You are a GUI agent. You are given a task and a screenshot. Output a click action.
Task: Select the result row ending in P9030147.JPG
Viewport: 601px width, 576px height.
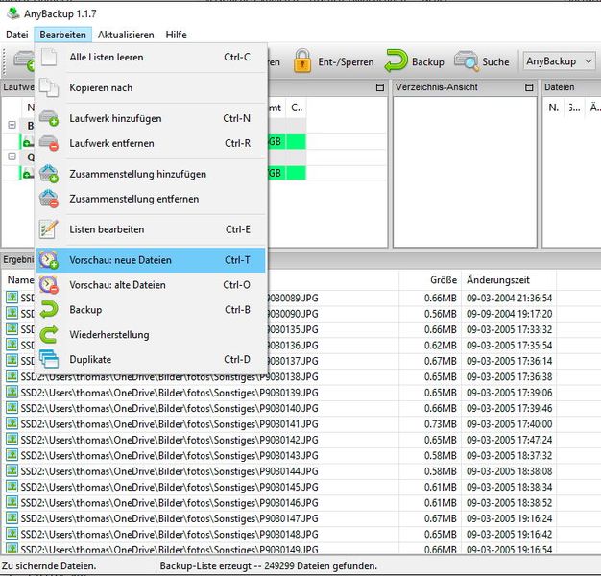[278, 518]
